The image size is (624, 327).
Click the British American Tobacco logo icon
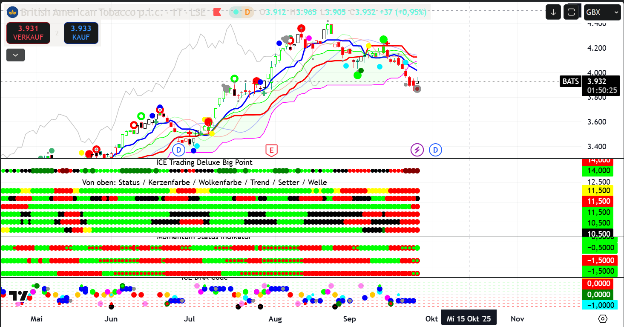(13, 12)
